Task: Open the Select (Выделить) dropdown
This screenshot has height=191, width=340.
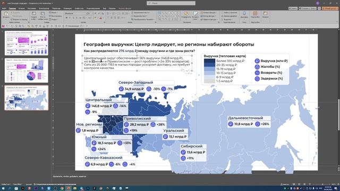Action: 227,20
